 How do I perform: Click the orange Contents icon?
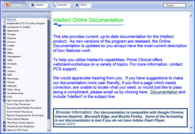[8, 5]
